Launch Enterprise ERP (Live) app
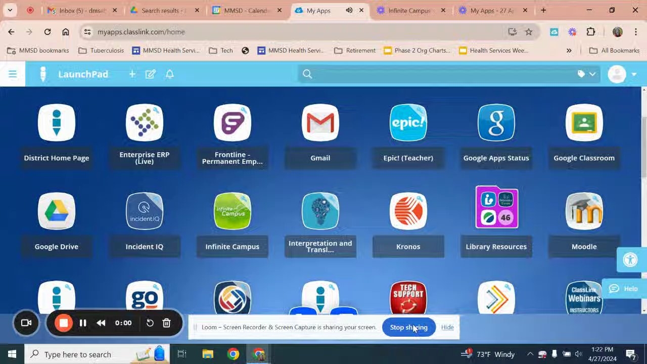The width and height of the screenshot is (647, 364). pyautogui.click(x=145, y=123)
